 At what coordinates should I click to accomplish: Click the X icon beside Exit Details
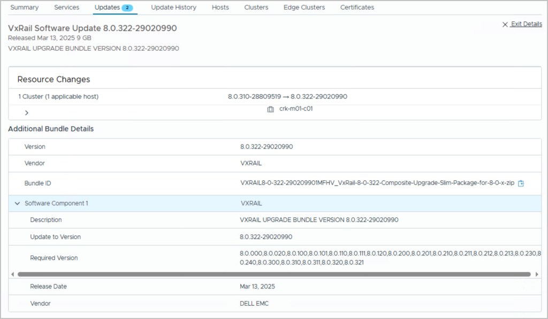[x=505, y=24]
